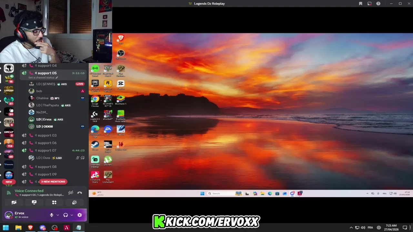413x232 pixels.
Task: Open Discord User Settings gear
Action: click(80, 215)
